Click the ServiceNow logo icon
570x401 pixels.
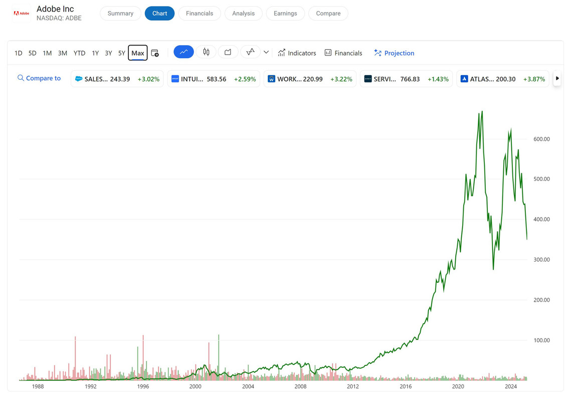(368, 79)
